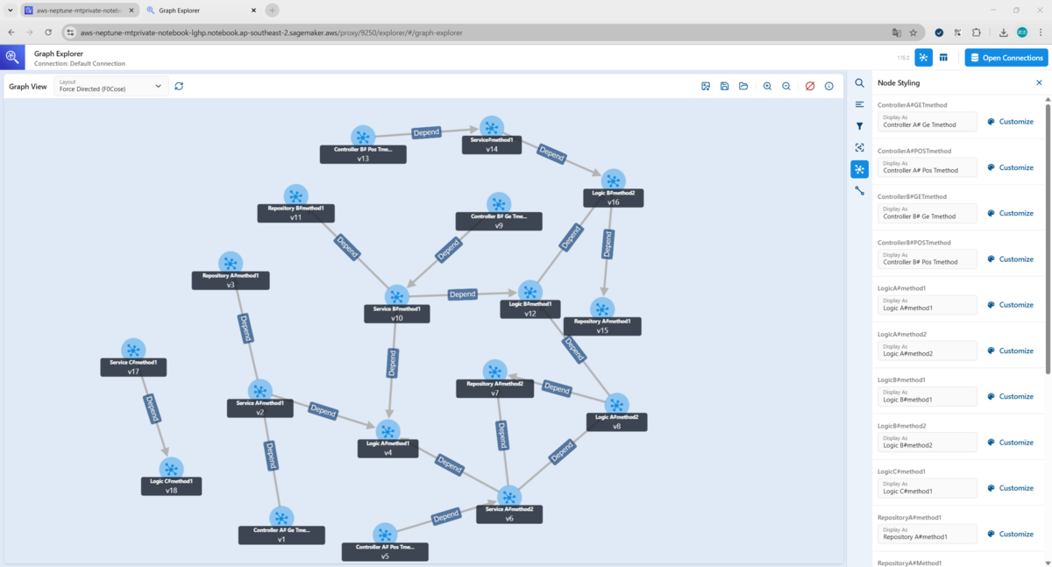1052x567 pixels.
Task: Open the browser tab search dropdown
Action: (x=9, y=11)
